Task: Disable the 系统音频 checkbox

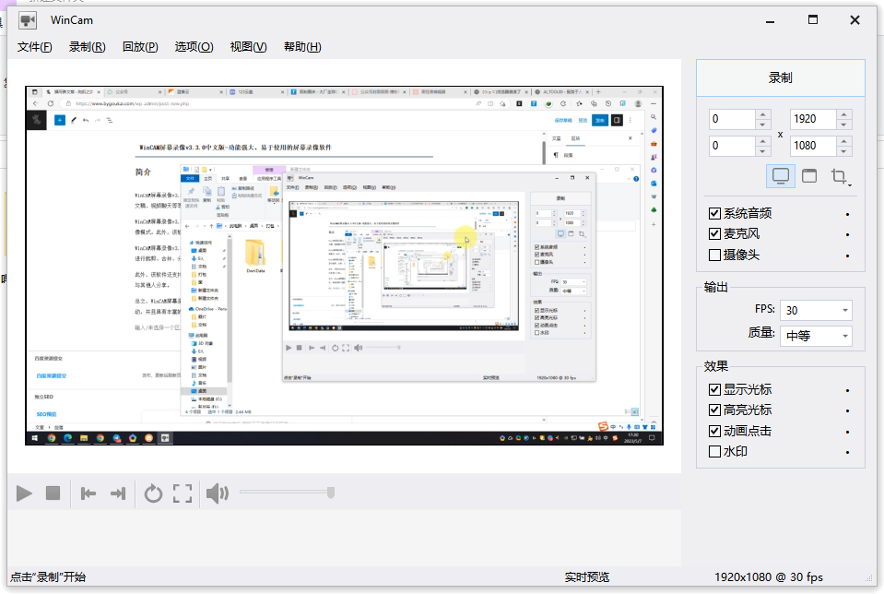Action: pos(714,213)
